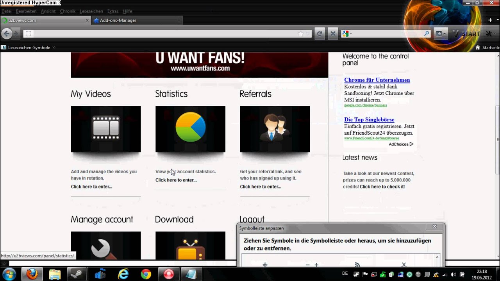500x281 pixels.
Task: Reload the page with the refresh button
Action: pos(320,34)
